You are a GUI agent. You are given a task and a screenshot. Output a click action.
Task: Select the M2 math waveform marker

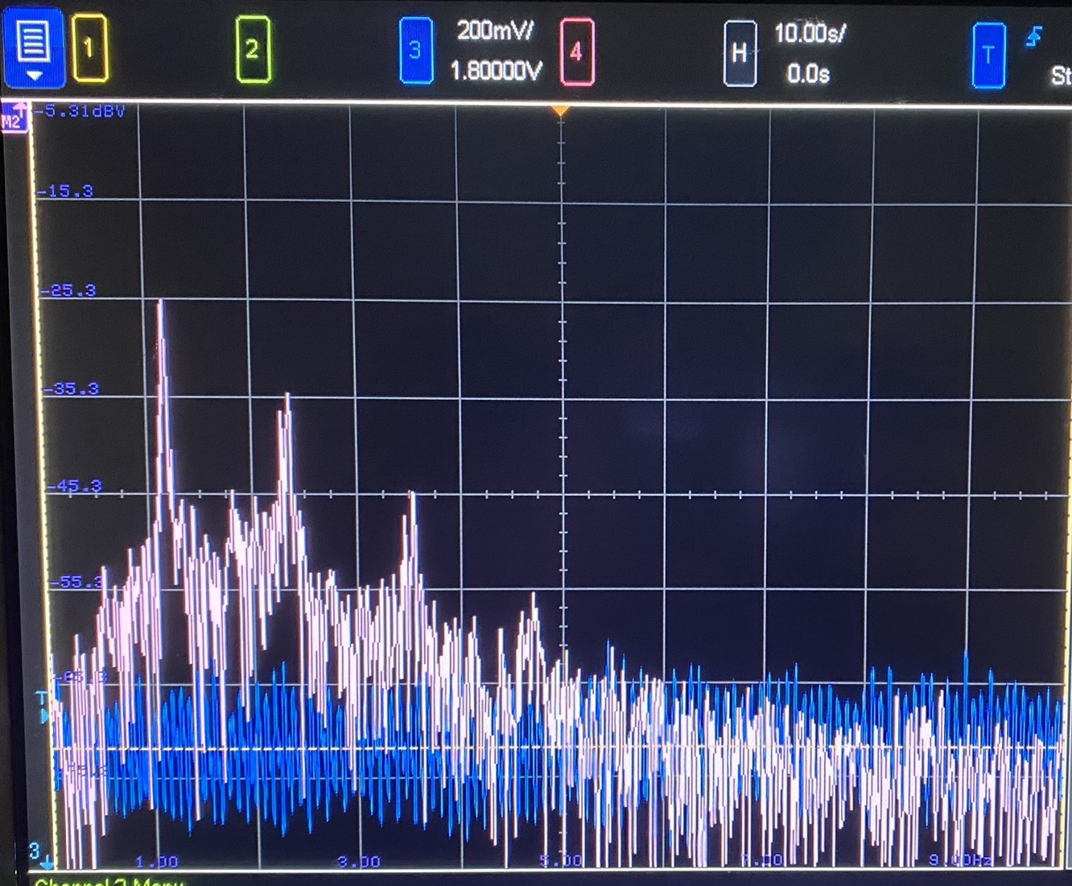(14, 119)
